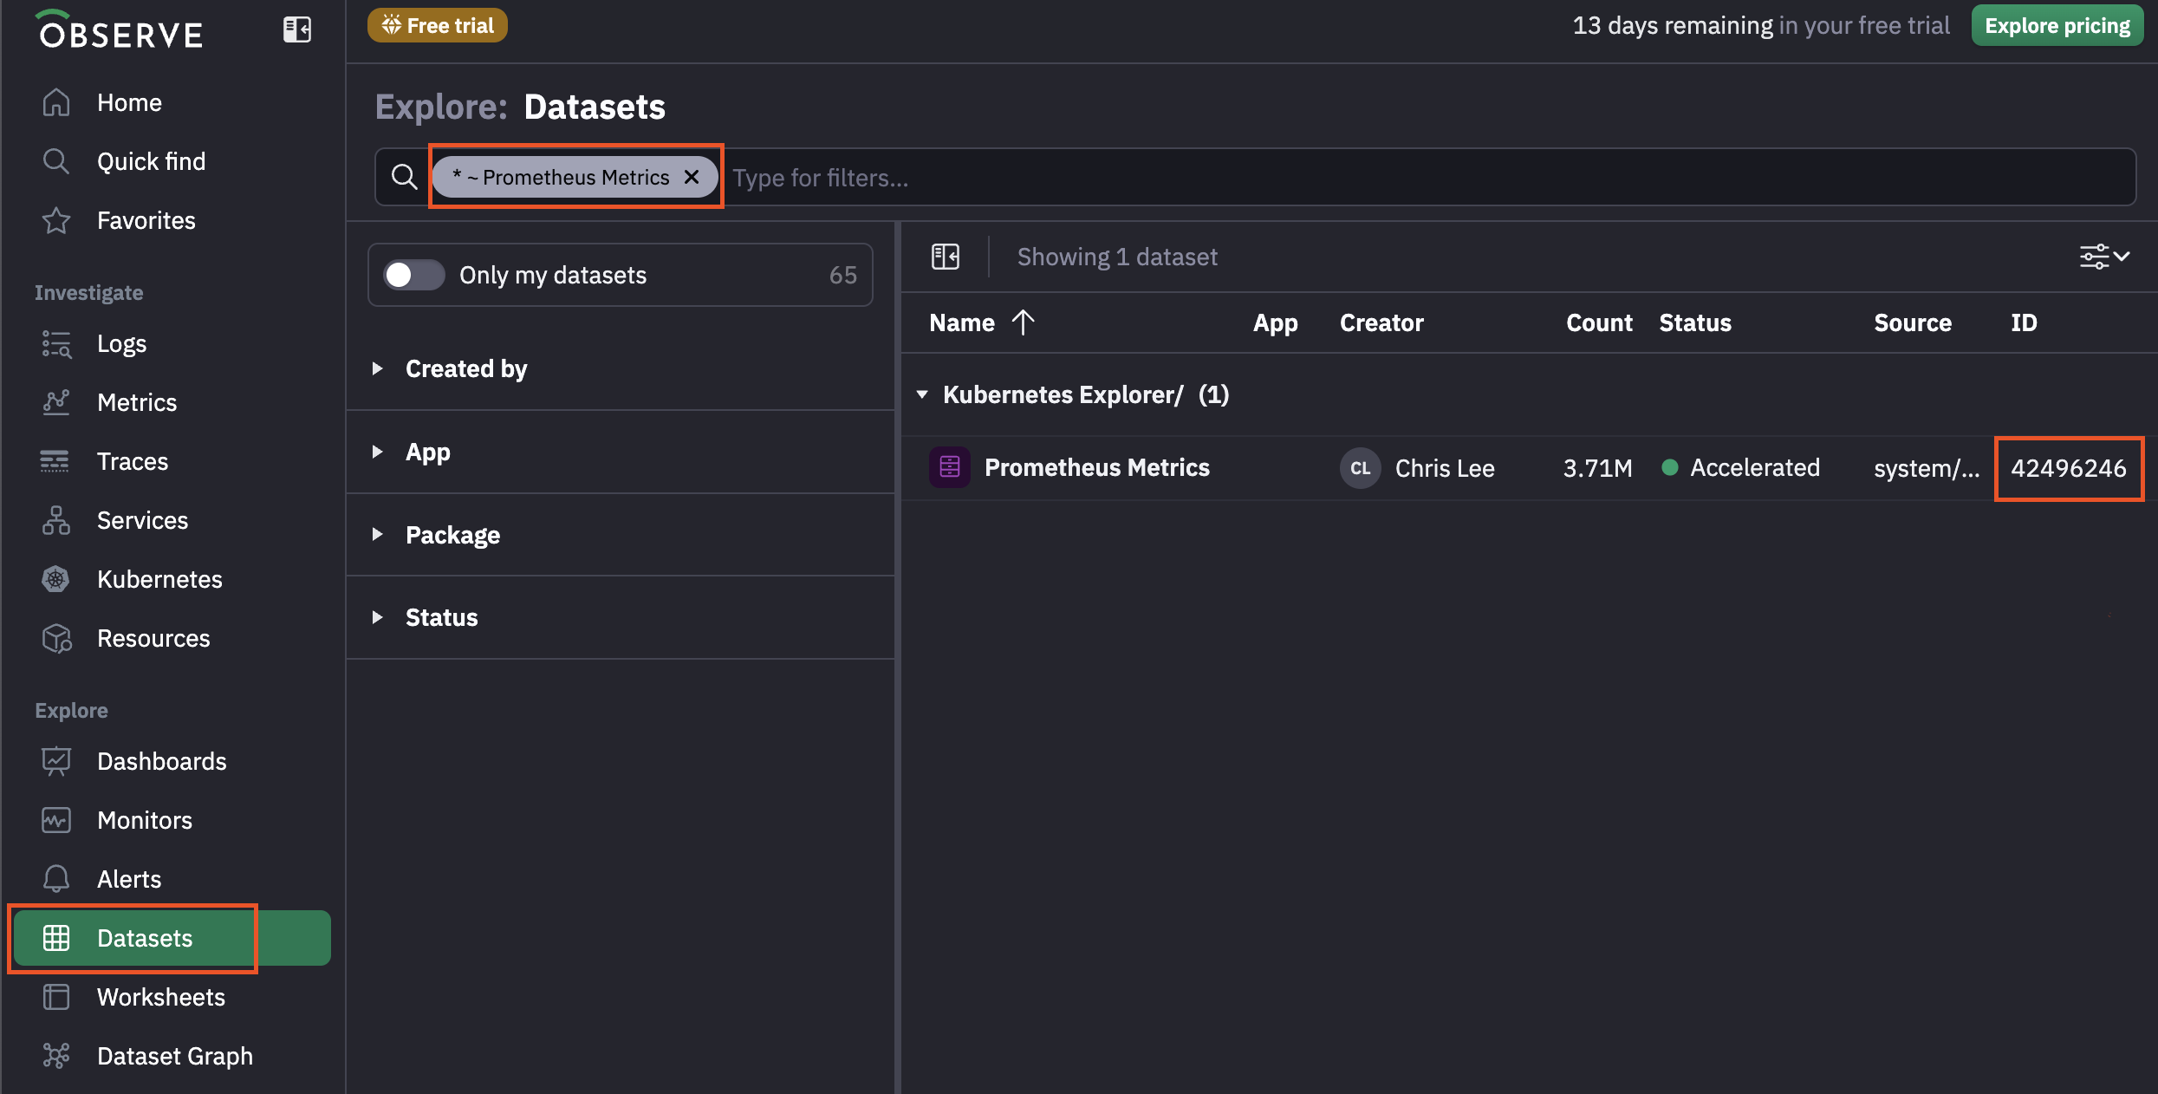2158x1094 pixels.
Task: Click the Showing 1 dataset label
Action: coord(1117,257)
